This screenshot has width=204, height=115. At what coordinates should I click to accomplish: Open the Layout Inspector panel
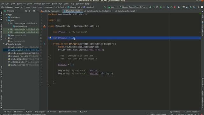point(191,112)
